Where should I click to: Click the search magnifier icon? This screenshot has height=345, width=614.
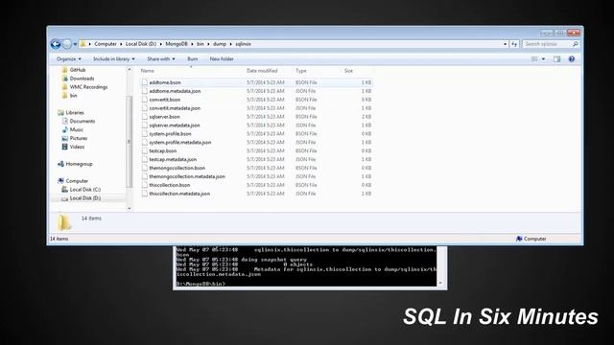pyautogui.click(x=576, y=44)
